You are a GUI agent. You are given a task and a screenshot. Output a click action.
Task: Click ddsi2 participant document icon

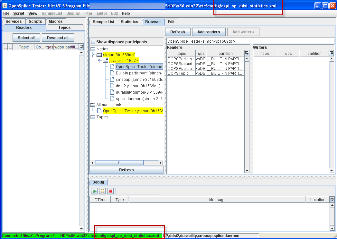(x=112, y=86)
